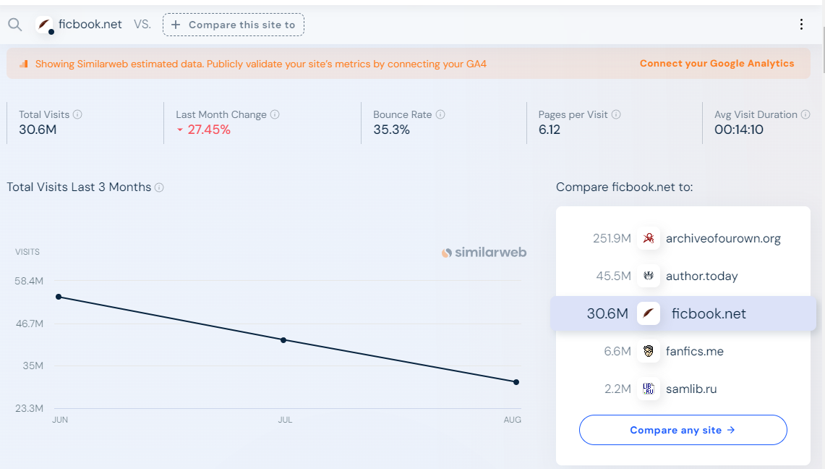Screen dimensions: 825x469
Task: Show info tooltip for Last Month Change
Action: click(275, 115)
